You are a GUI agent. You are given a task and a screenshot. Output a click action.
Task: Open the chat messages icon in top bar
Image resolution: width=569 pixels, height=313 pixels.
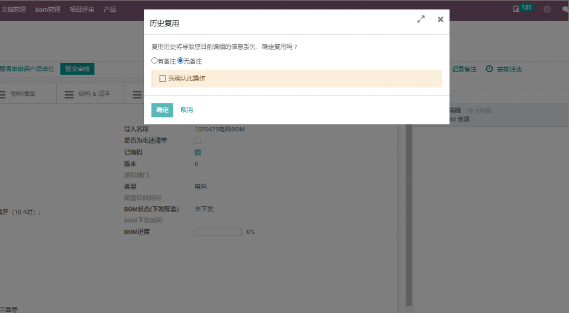click(x=565, y=9)
